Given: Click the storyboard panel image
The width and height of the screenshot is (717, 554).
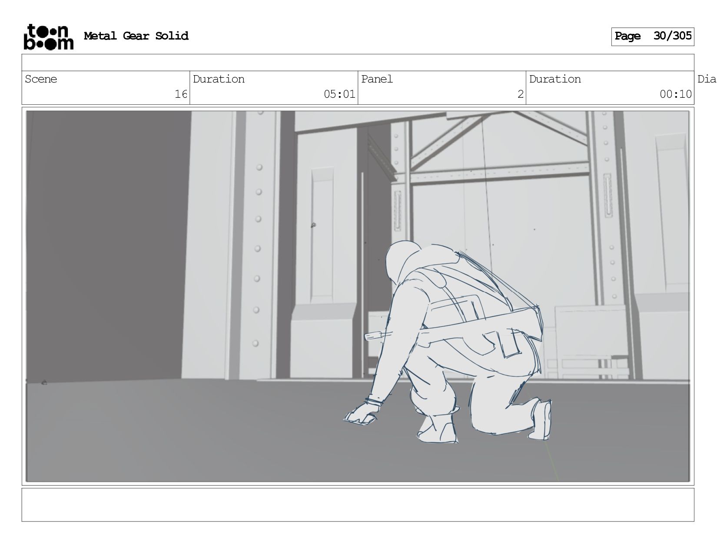Looking at the screenshot, I should point(358,296).
